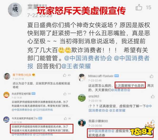
Task: Open the anime avatar of the 7-23 02:46 commenter
Action: [x=82, y=78]
